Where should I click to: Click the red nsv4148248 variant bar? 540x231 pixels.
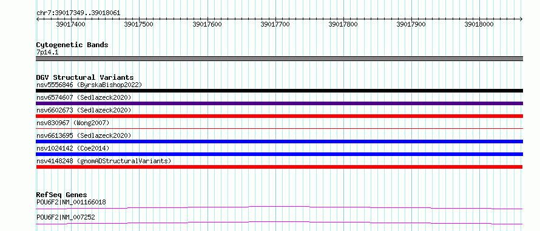click(279, 167)
